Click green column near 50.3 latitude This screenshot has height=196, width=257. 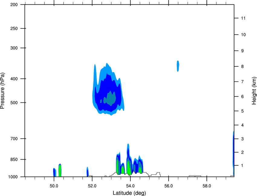point(60,170)
